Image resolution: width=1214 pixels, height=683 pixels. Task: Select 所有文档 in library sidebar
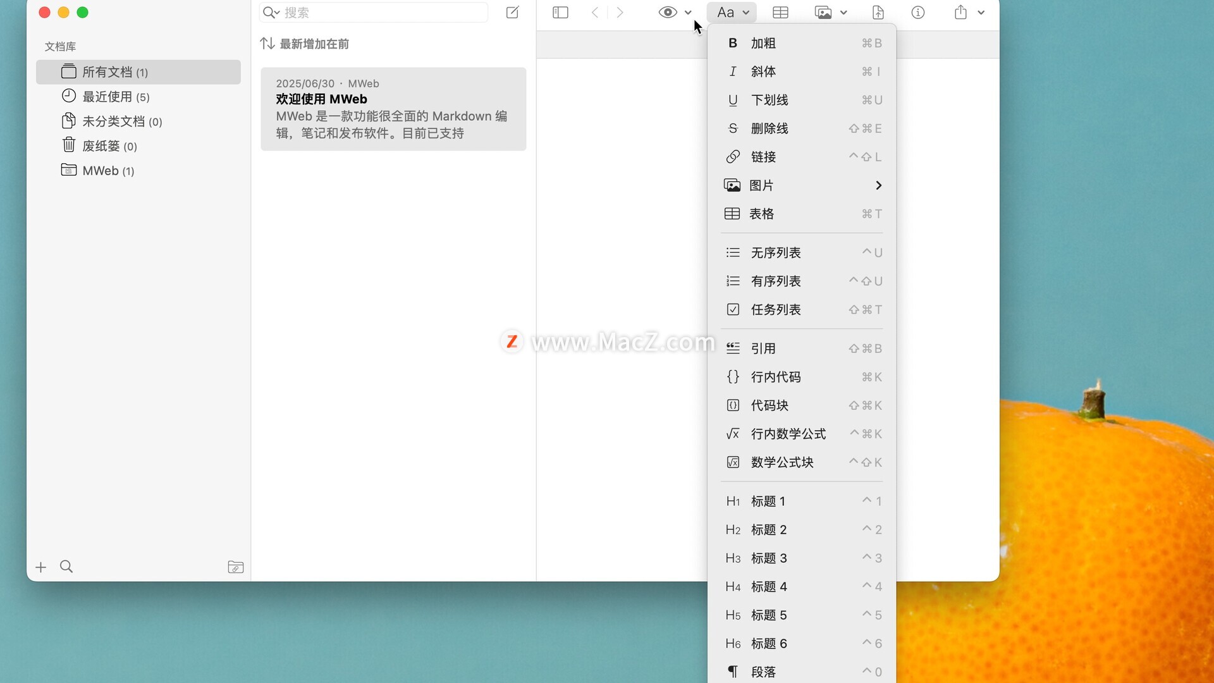[138, 72]
